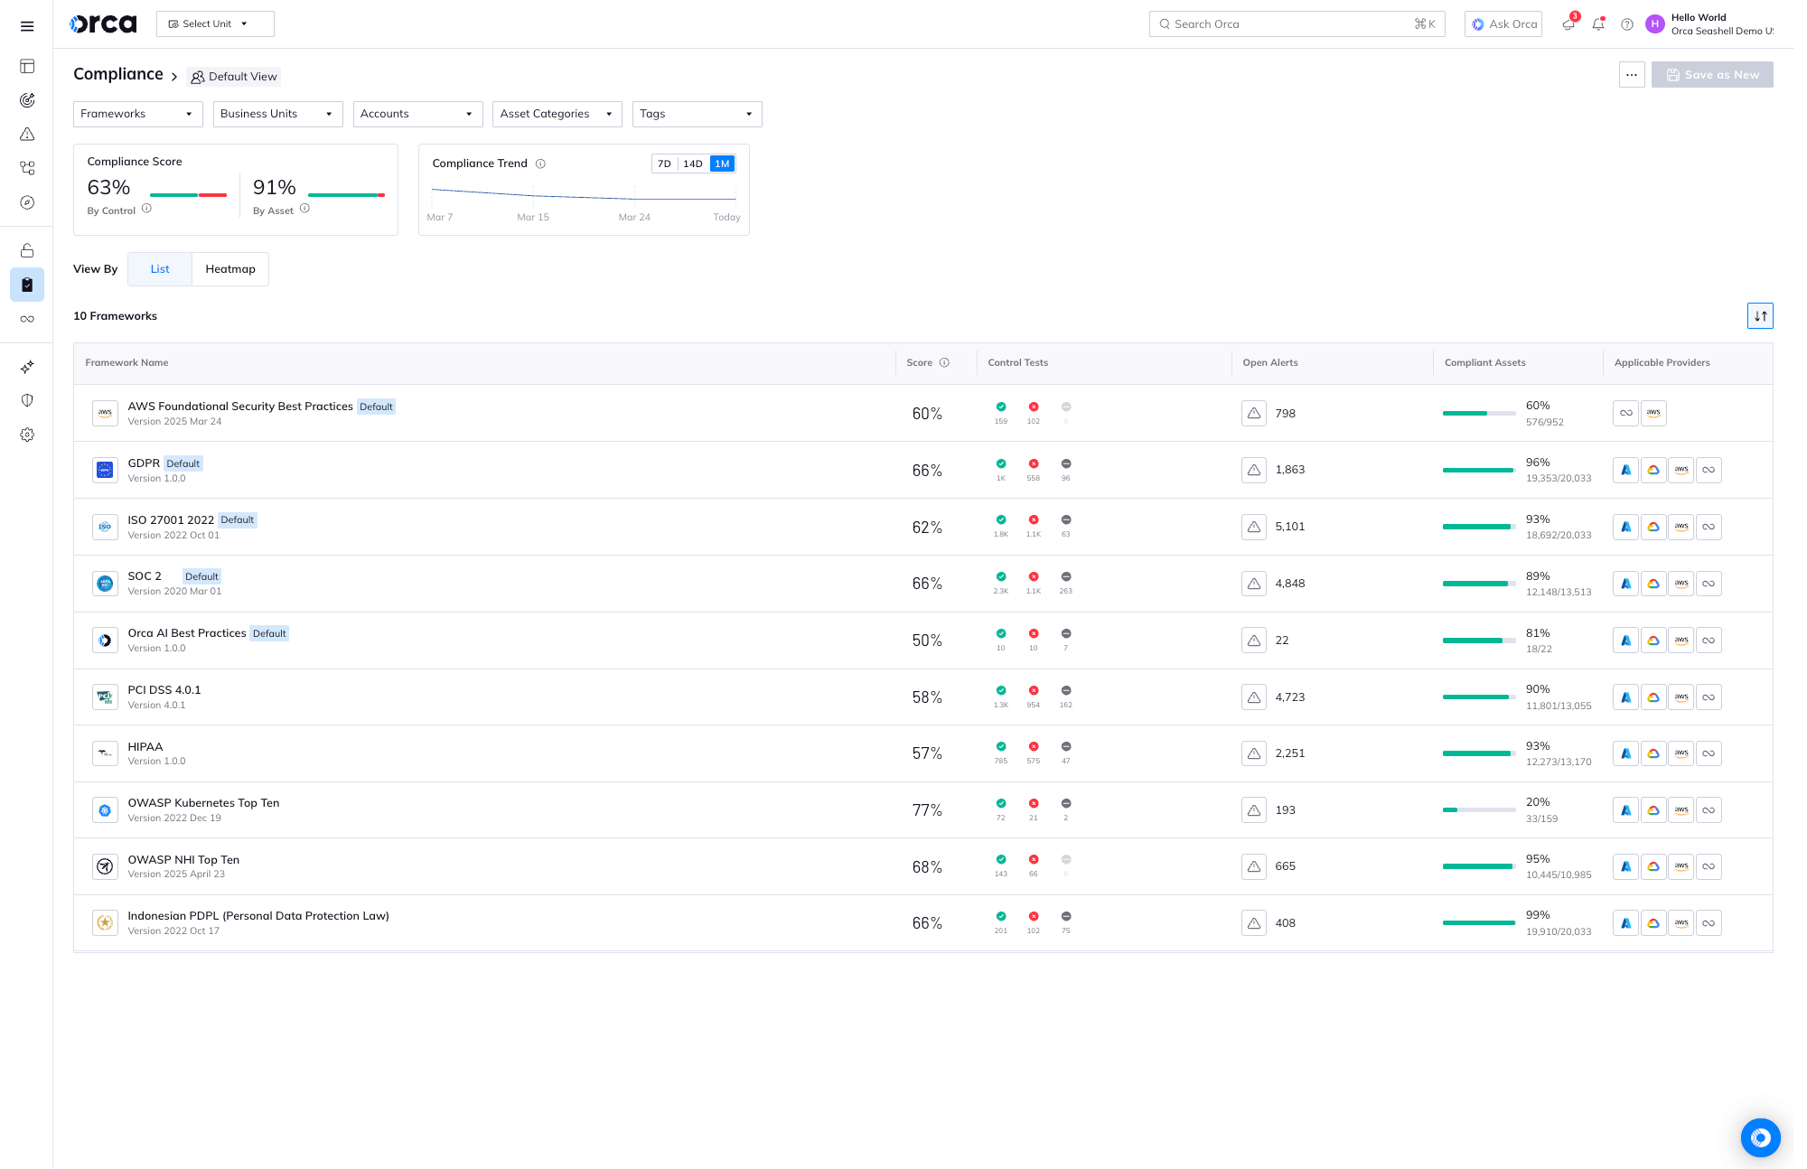This screenshot has width=1807, height=1169.
Task: Click Azure provider icon in HIPAA row
Action: click(1625, 753)
